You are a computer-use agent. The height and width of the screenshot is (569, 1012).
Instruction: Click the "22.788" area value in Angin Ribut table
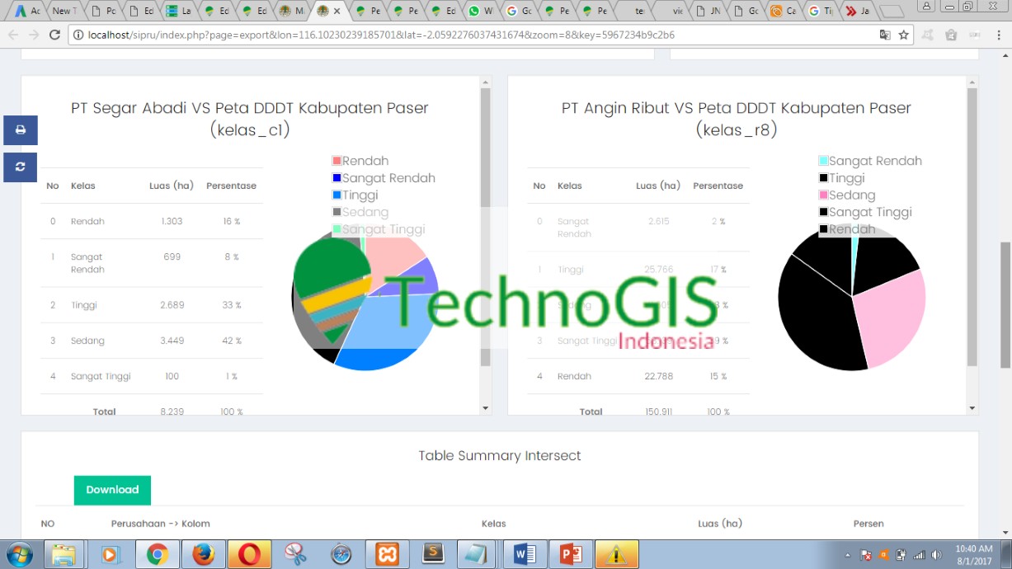tap(658, 376)
